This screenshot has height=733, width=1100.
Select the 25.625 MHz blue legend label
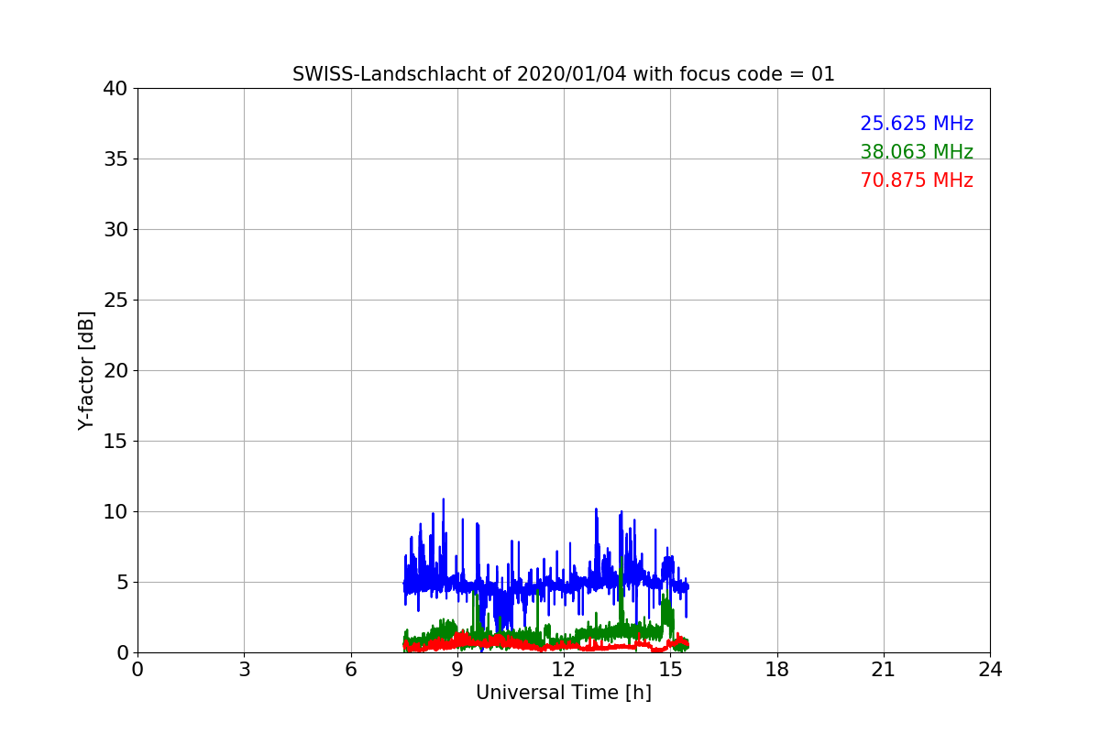(x=917, y=124)
